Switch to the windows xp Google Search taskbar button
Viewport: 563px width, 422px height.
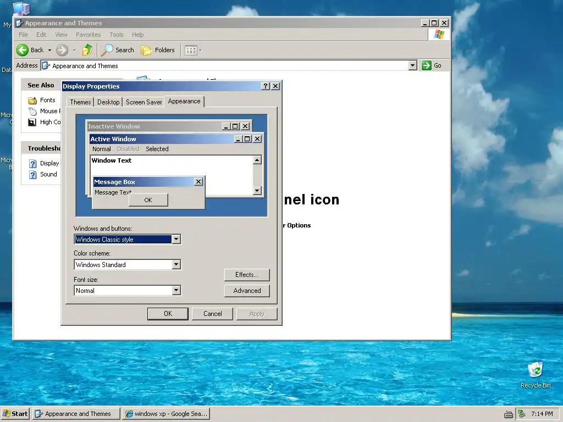click(x=166, y=414)
